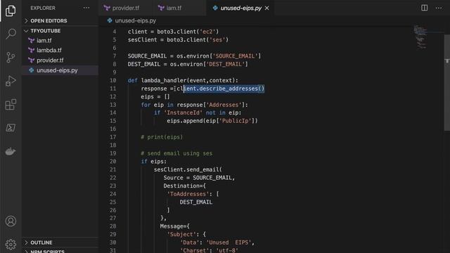The height and width of the screenshot is (253, 450).
Task: Click the code minimap
Action: [x=420, y=37]
